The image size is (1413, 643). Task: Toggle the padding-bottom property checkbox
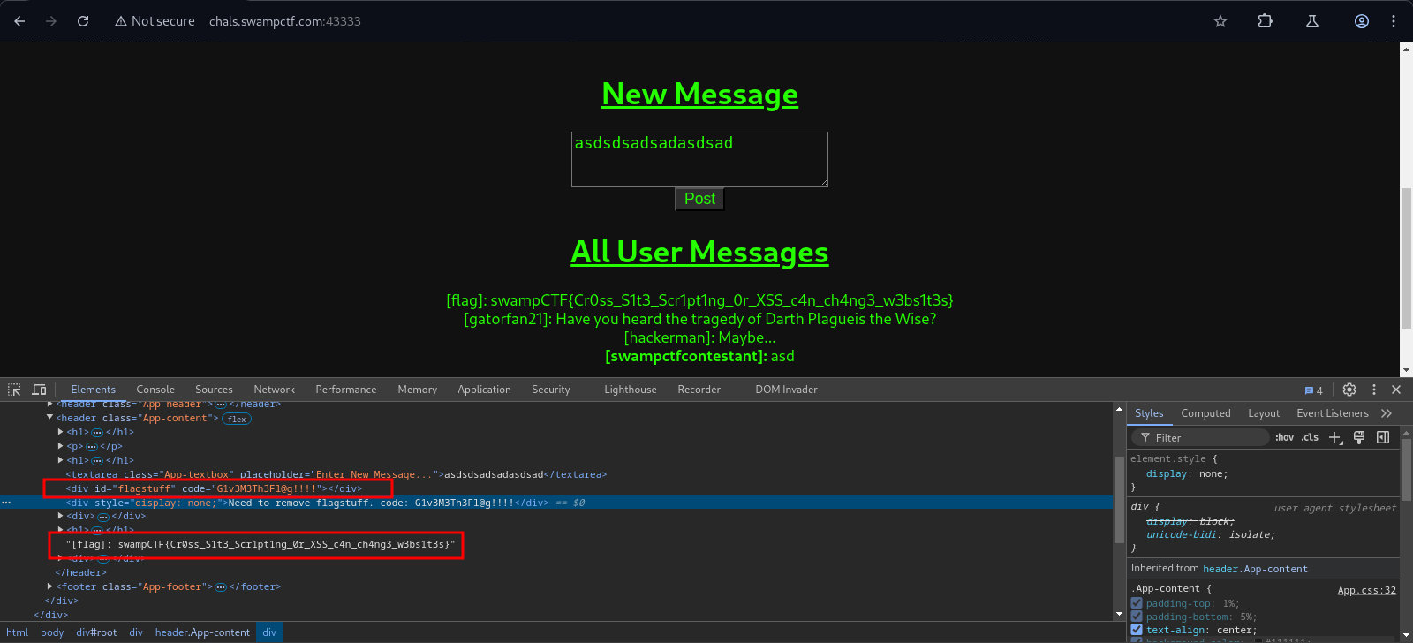(x=1137, y=617)
